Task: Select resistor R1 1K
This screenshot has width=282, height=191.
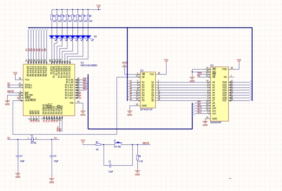Action: (x=98, y=144)
